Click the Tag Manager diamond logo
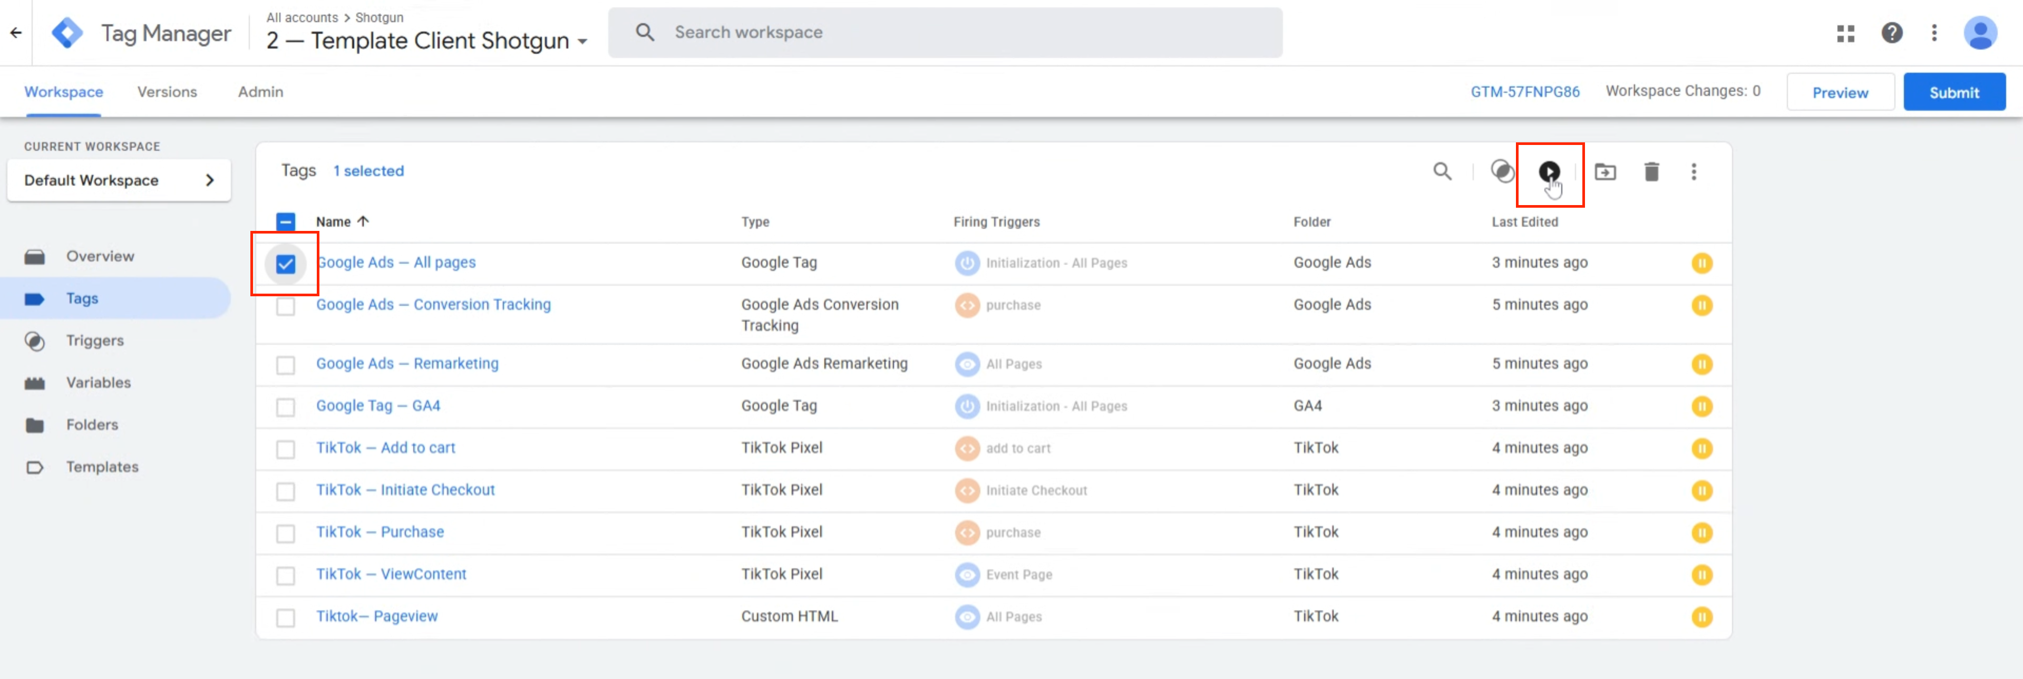The height and width of the screenshot is (679, 2023). 67,33
